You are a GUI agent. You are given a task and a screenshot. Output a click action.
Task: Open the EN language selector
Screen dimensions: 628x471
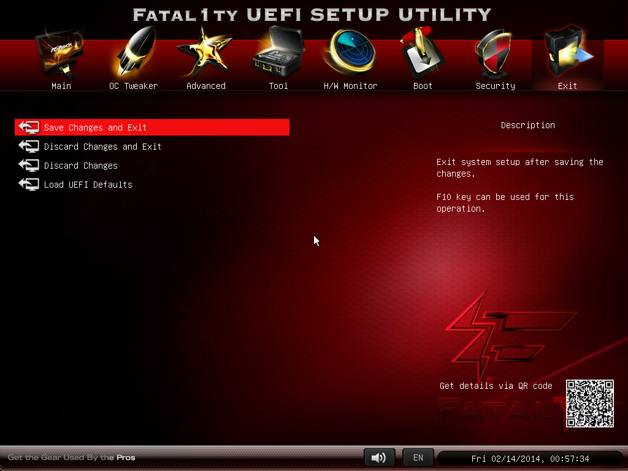tap(418, 458)
